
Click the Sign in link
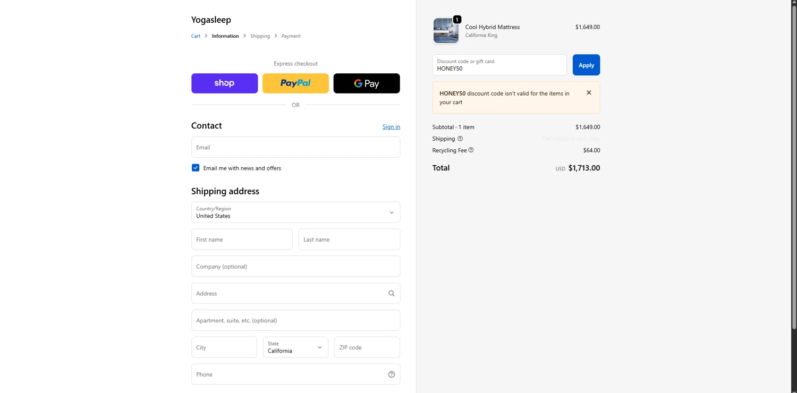click(x=391, y=126)
